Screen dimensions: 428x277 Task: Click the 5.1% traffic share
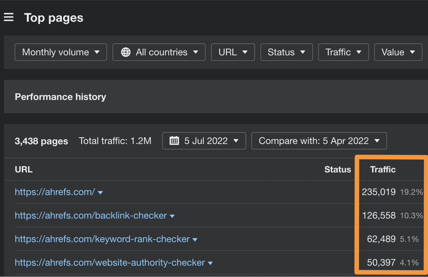point(409,239)
